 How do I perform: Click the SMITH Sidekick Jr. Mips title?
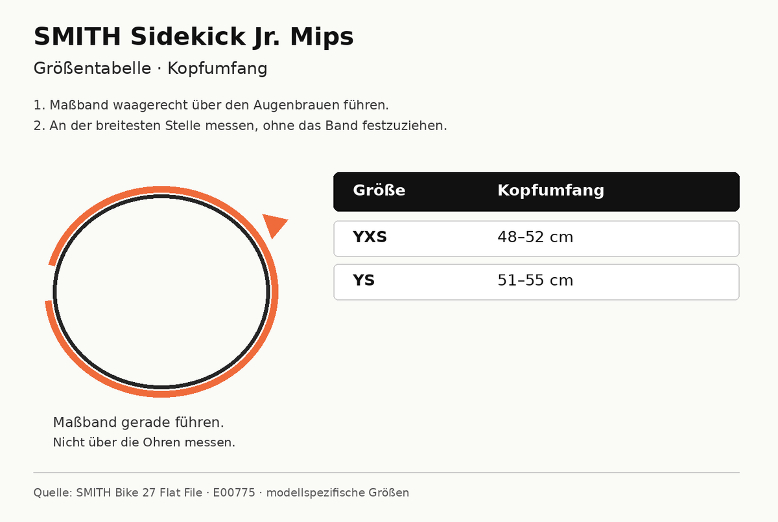click(194, 37)
